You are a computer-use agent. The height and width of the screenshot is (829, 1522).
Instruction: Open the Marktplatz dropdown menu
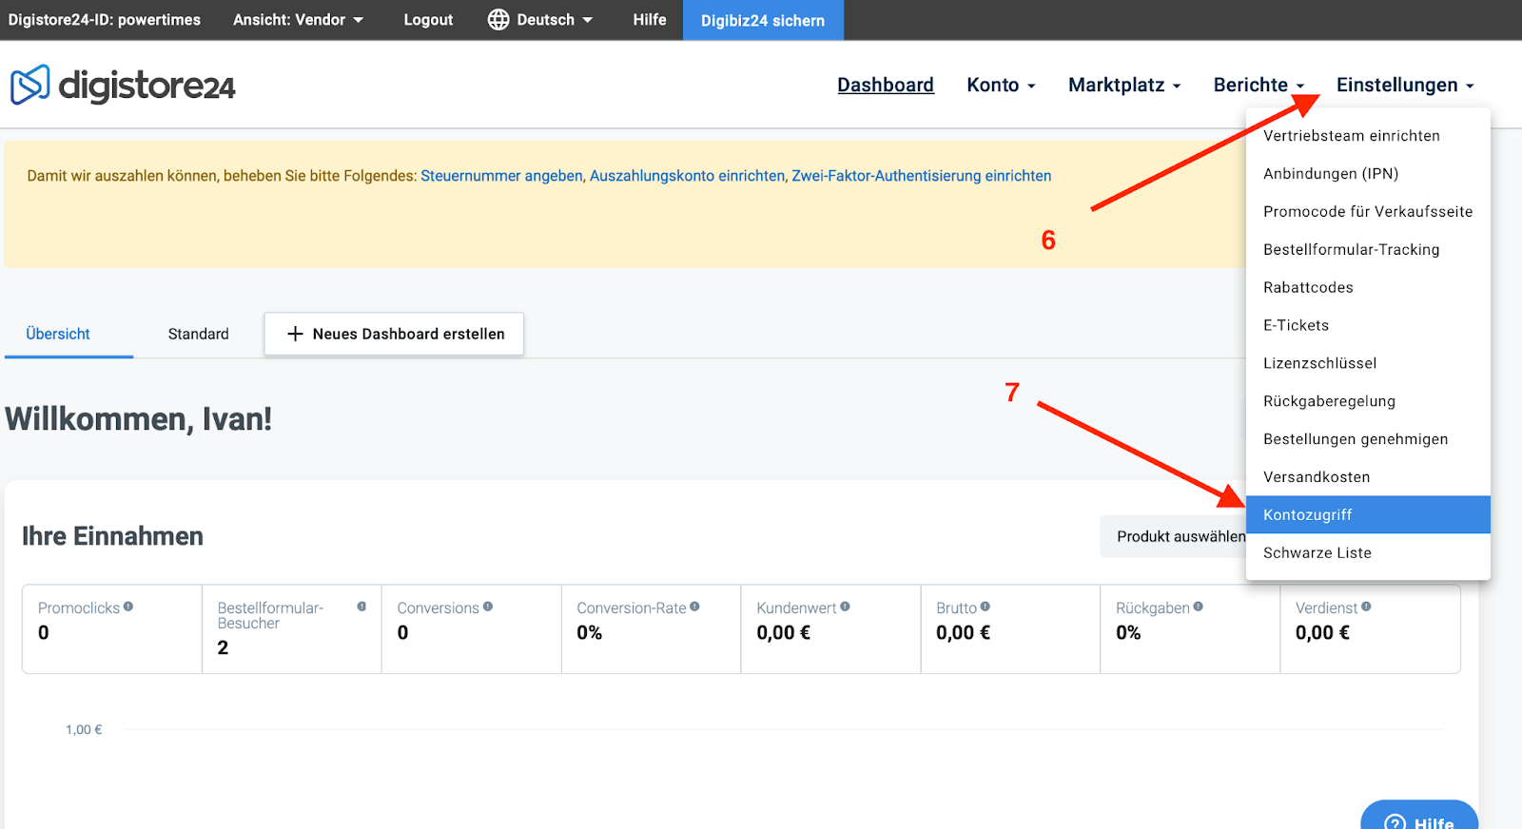1124,86
